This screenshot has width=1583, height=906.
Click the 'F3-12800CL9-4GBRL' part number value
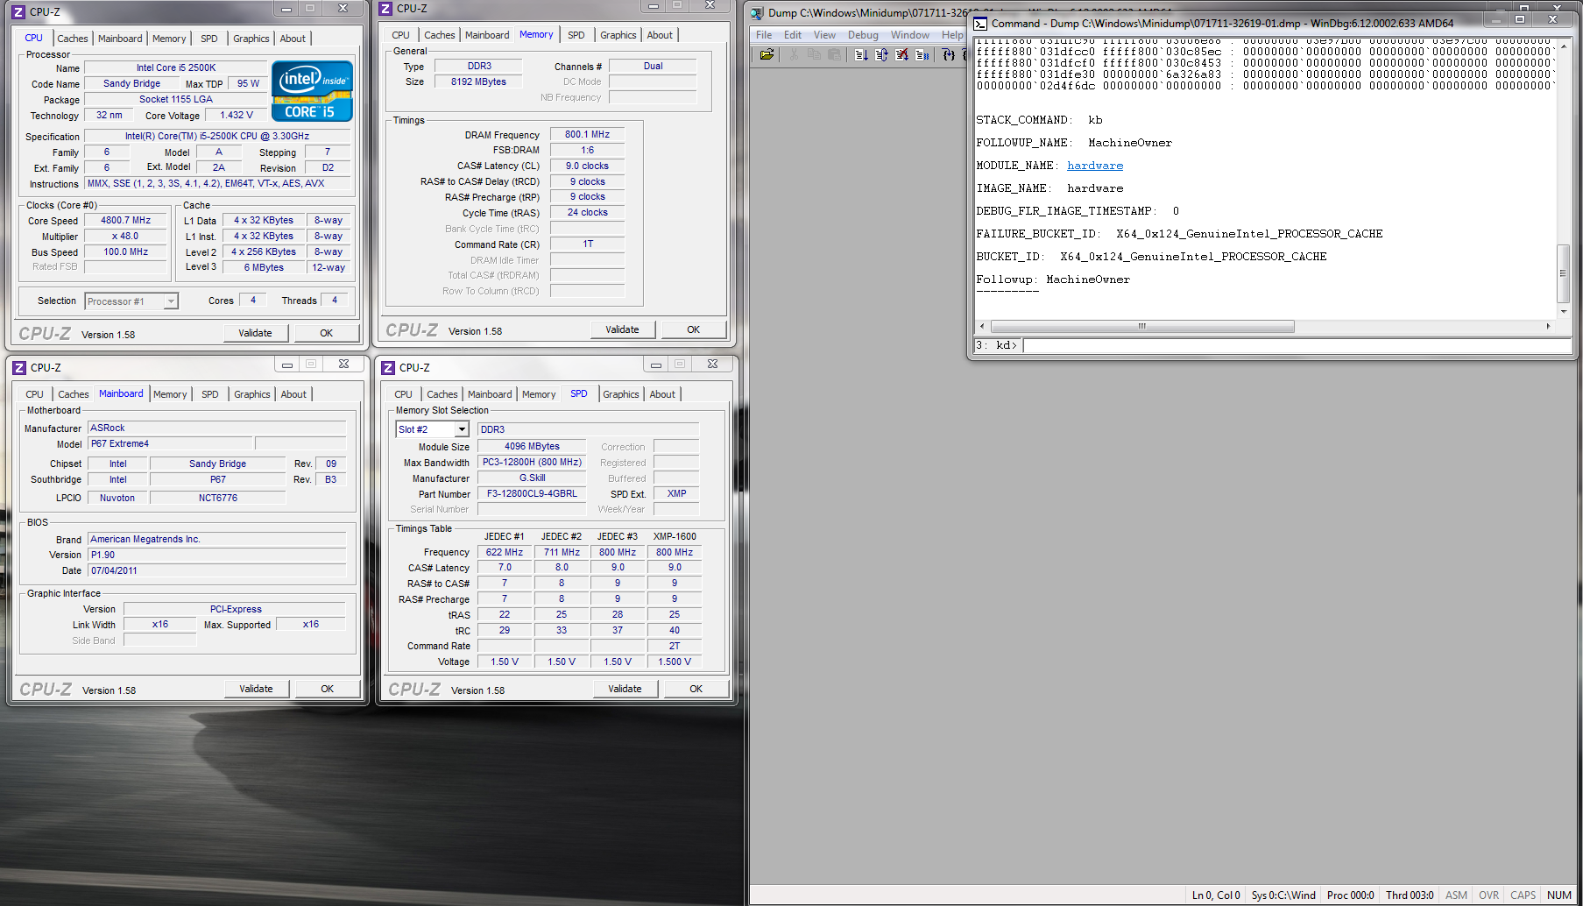coord(532,493)
